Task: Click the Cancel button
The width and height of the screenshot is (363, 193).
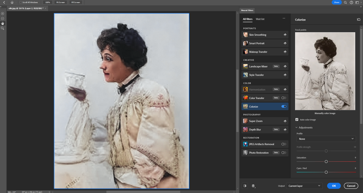Action: tap(351, 186)
